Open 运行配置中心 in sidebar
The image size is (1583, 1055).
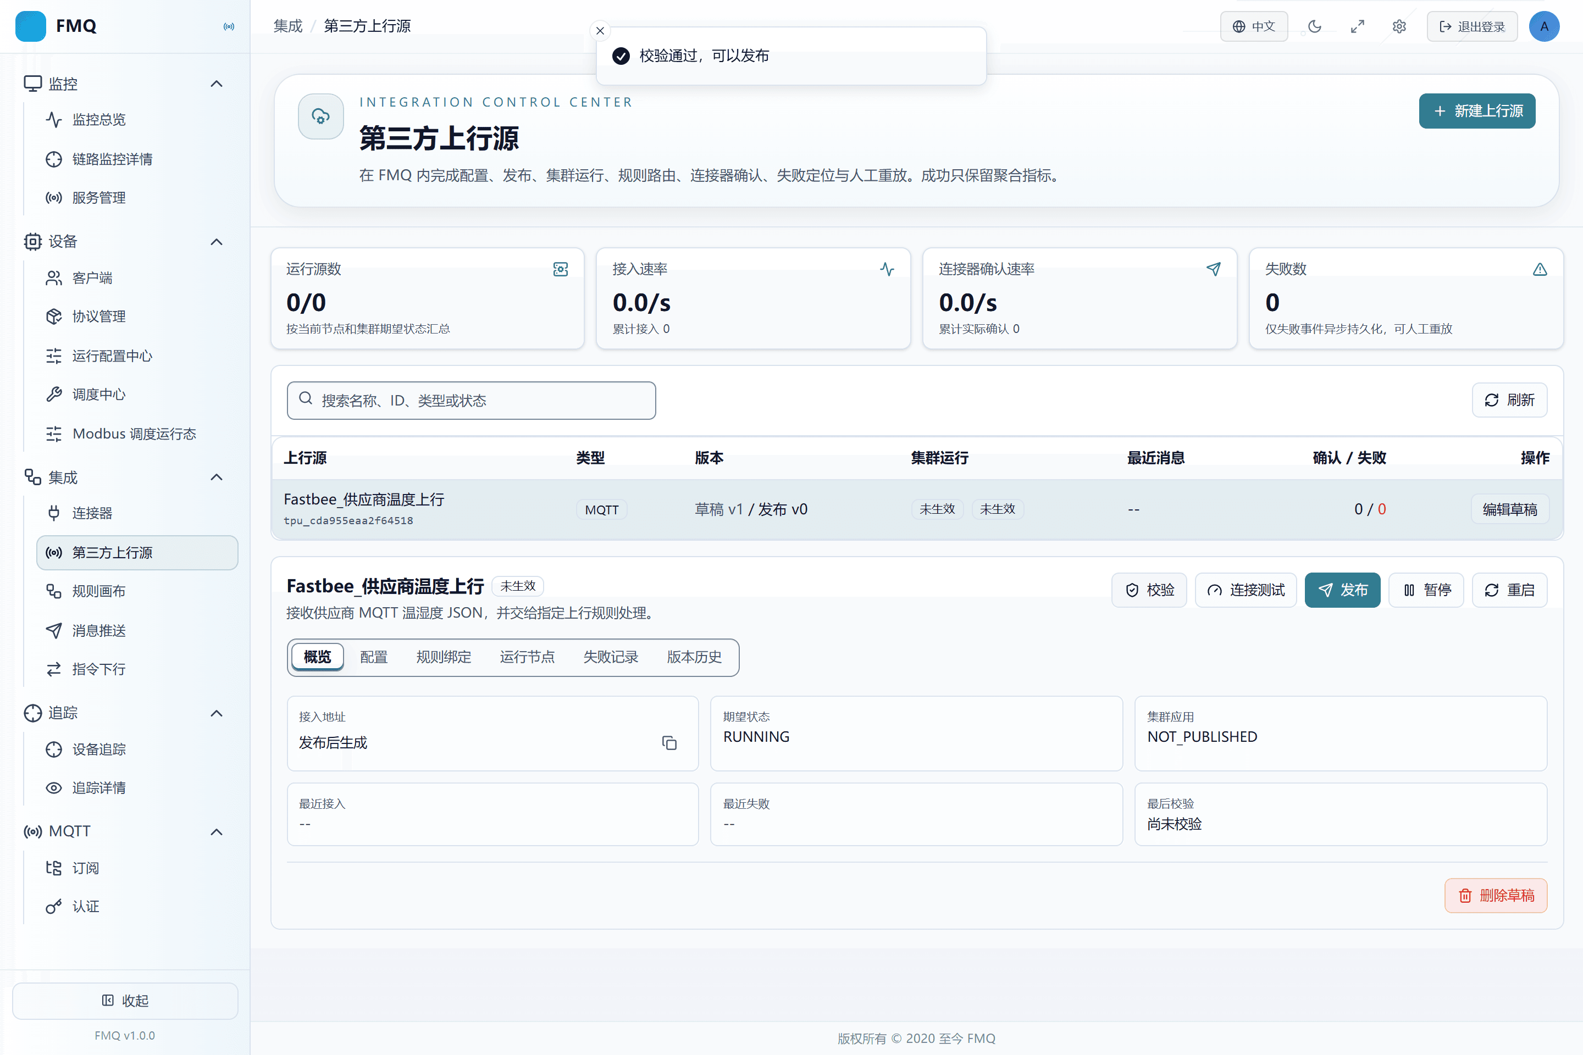pyautogui.click(x=137, y=356)
